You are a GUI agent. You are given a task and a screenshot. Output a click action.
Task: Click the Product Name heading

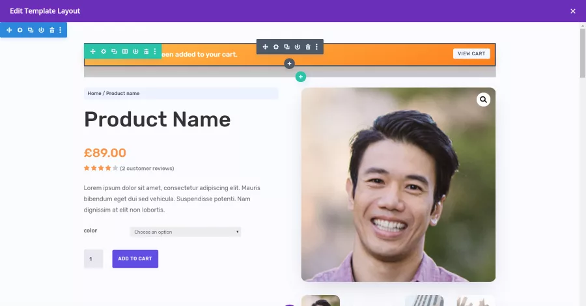[157, 120]
